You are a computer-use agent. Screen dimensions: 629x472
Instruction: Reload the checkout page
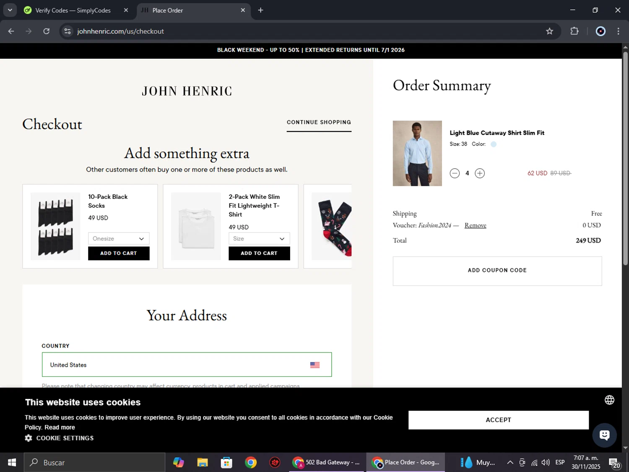coord(47,31)
